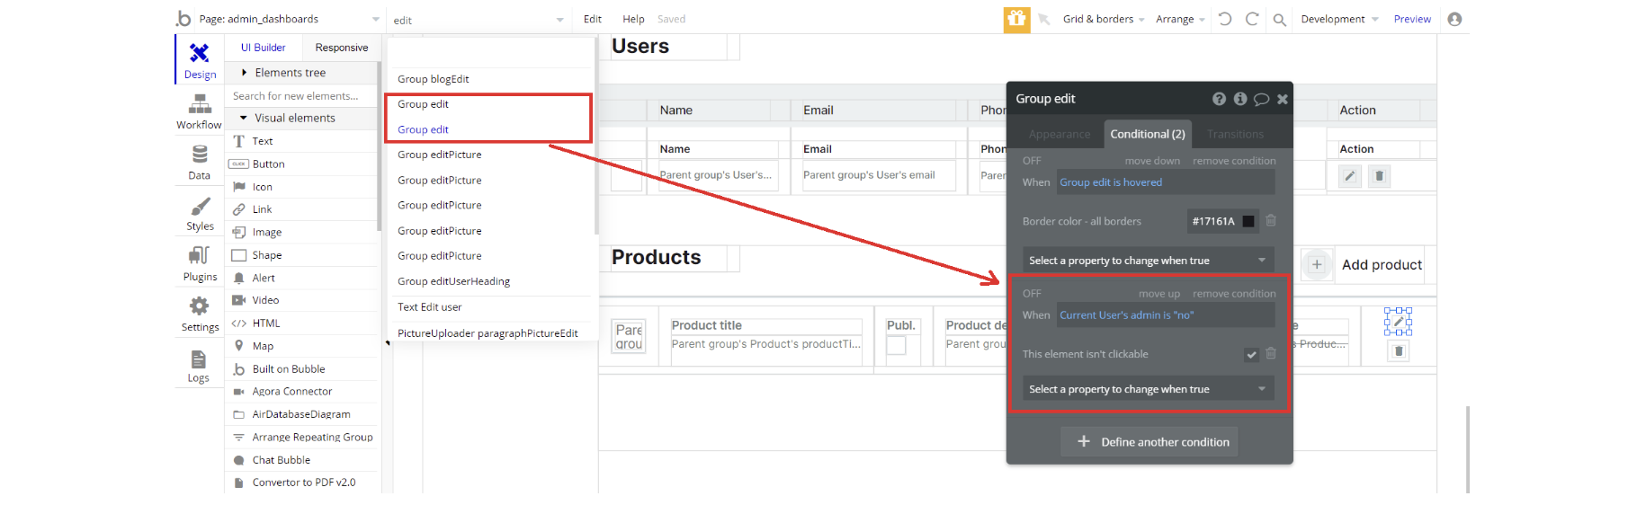
Task: Click the Undo arrow in top bar
Action: pos(1225,19)
